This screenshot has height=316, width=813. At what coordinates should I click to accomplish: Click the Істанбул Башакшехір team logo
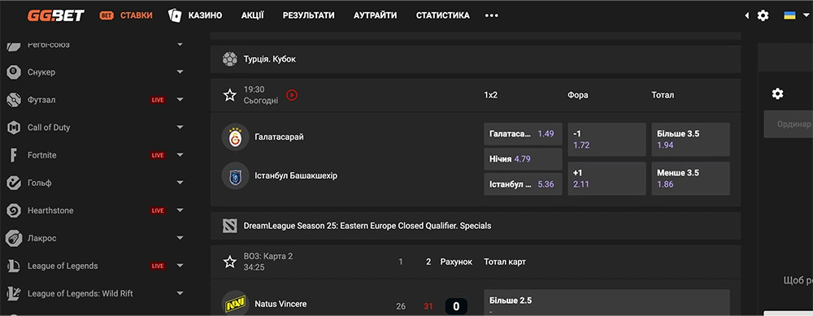236,176
